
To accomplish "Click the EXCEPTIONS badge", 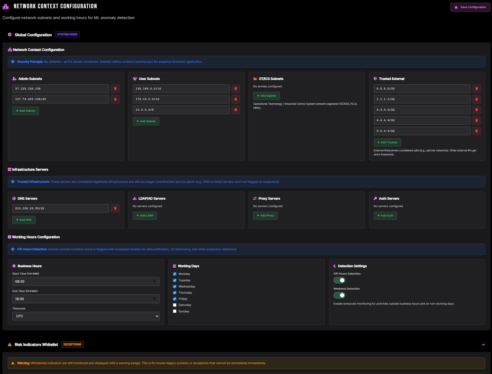I will 72,344.
